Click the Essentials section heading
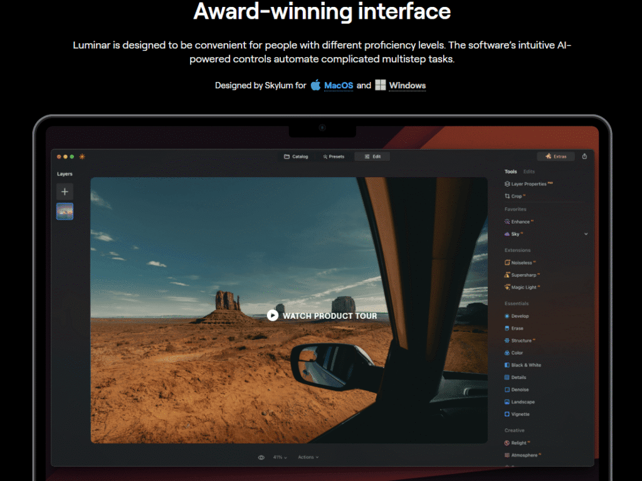 point(517,304)
